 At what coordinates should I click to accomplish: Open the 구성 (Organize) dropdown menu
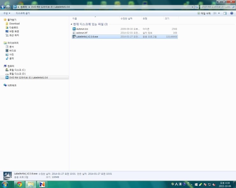click(x=7, y=13)
